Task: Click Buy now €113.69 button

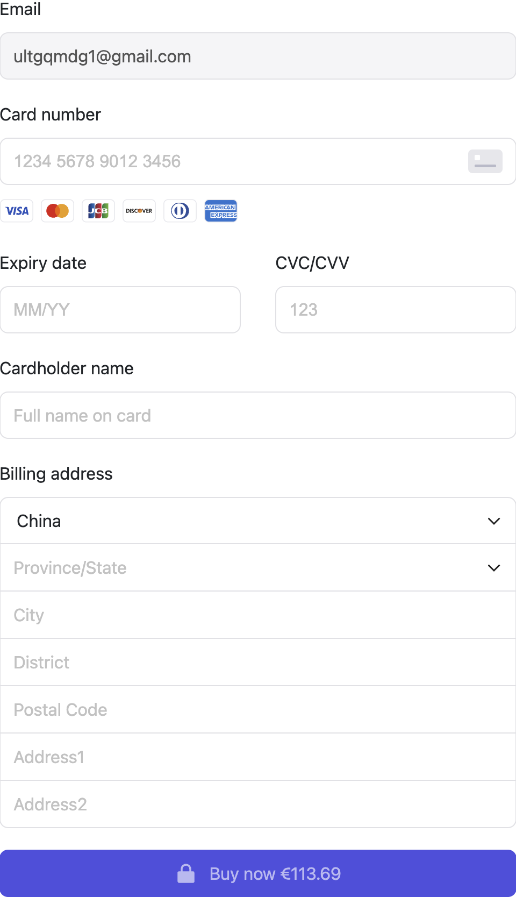Action: point(258,873)
